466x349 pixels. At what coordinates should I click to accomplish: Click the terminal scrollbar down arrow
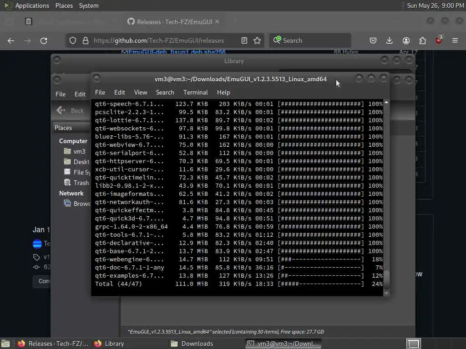pyautogui.click(x=386, y=293)
